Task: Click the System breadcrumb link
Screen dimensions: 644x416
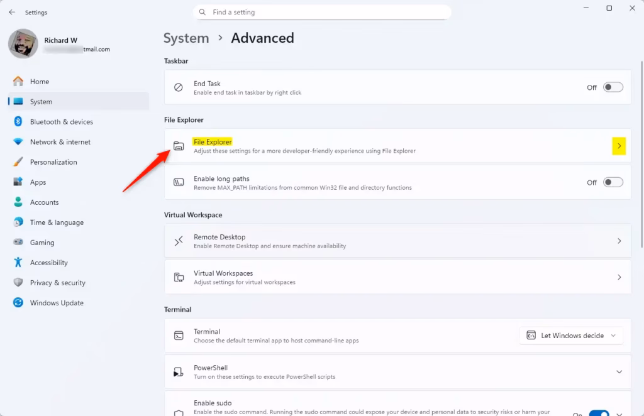Action: (x=186, y=38)
